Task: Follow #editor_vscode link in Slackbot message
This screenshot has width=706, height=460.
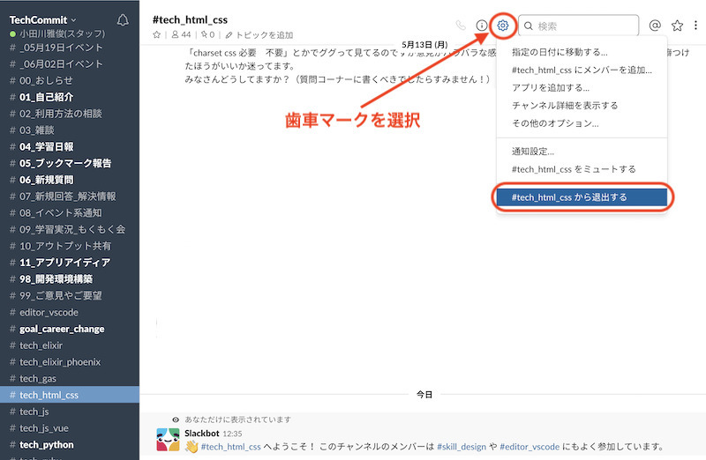Action: pyautogui.click(x=529, y=447)
